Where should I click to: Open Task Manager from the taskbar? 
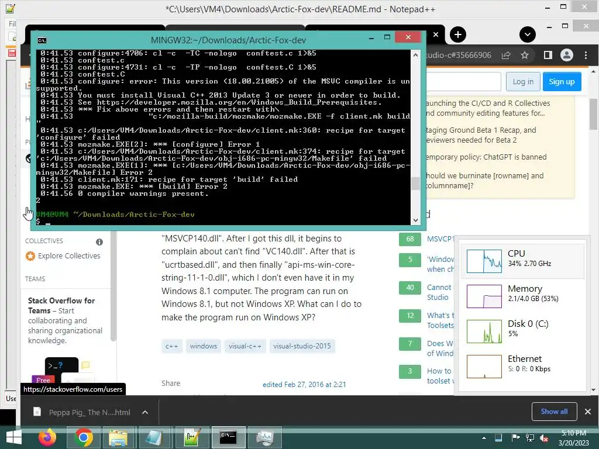click(x=265, y=437)
